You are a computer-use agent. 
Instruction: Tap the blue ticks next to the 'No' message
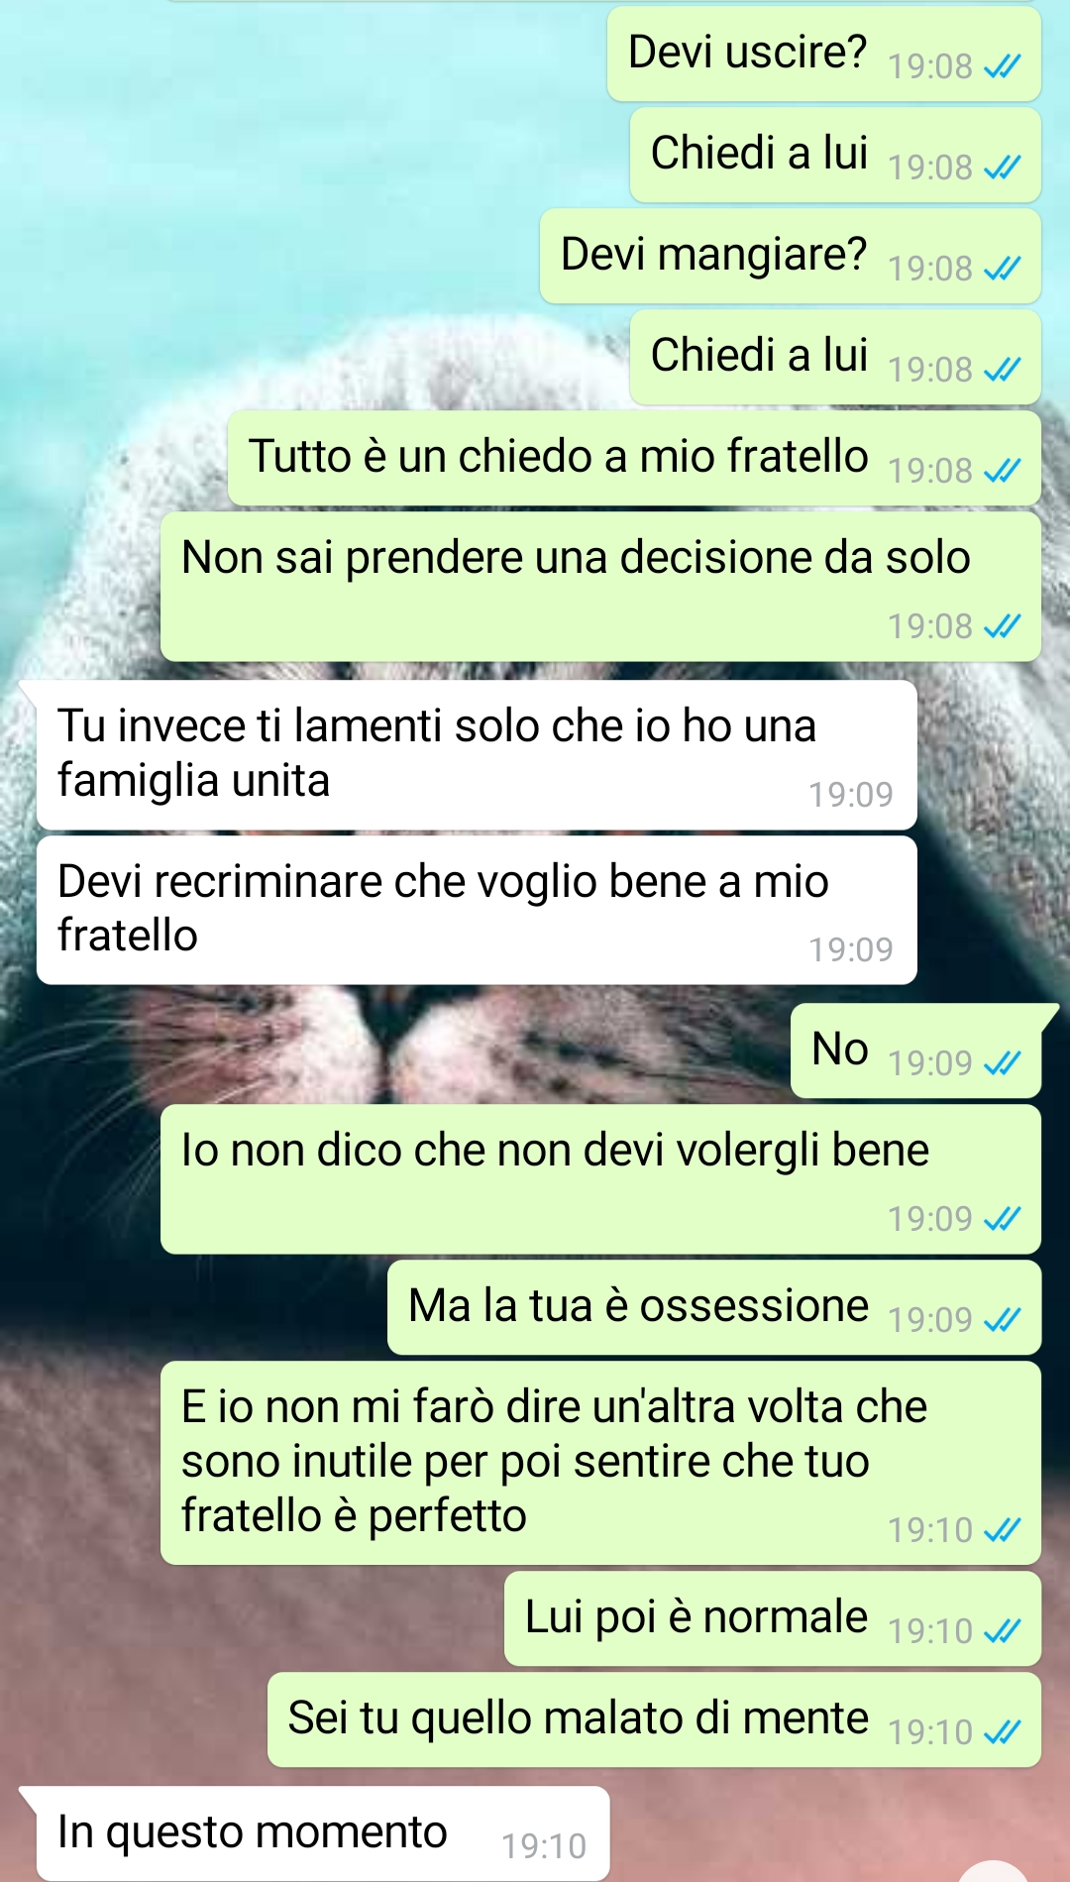coord(1002,1063)
